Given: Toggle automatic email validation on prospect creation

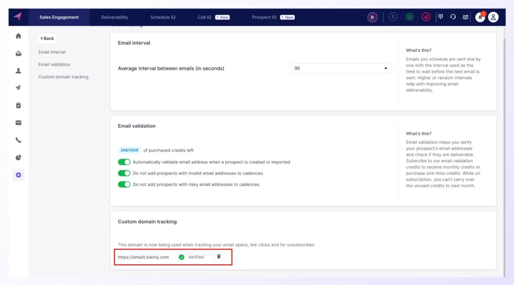Looking at the screenshot, I should [x=124, y=162].
